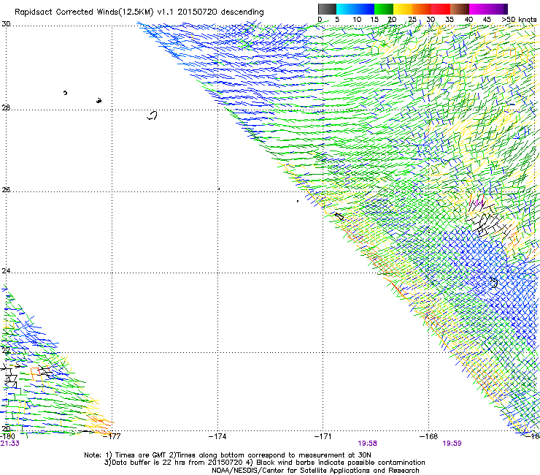Pick the orange 25-30 knots legend swatch
The width and height of the screenshot is (540, 475).
click(422, 9)
